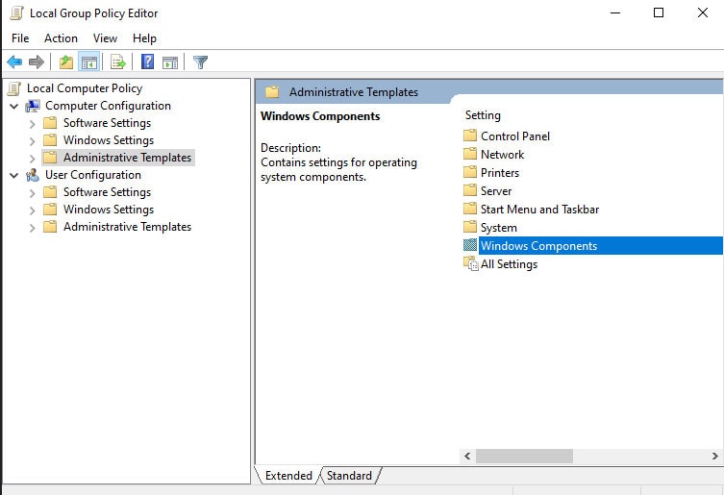724x495 pixels.
Task: Open the Help question mark toolbar icon
Action: 147,62
